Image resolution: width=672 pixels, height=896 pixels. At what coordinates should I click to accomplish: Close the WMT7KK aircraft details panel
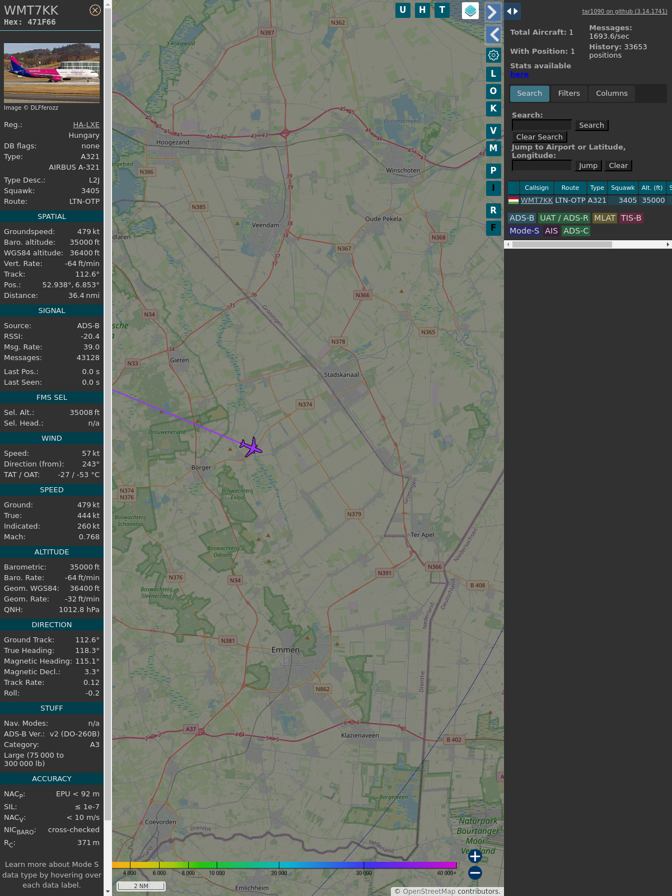[x=95, y=10]
